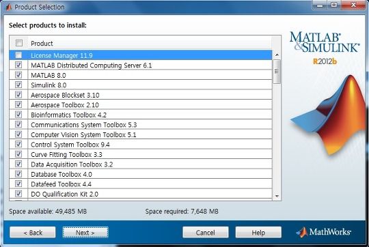Uncheck the MATLAB 8.0 checkbox
Viewport: 369px width, 247px height.
pyautogui.click(x=18, y=75)
